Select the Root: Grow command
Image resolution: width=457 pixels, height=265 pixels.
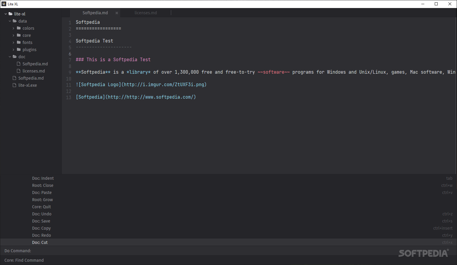(x=228, y=200)
